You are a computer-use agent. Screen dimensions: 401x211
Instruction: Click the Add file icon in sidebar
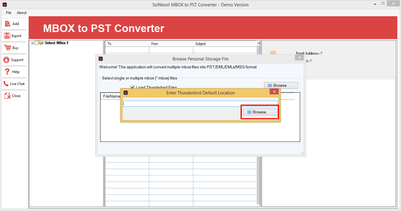(7, 23)
